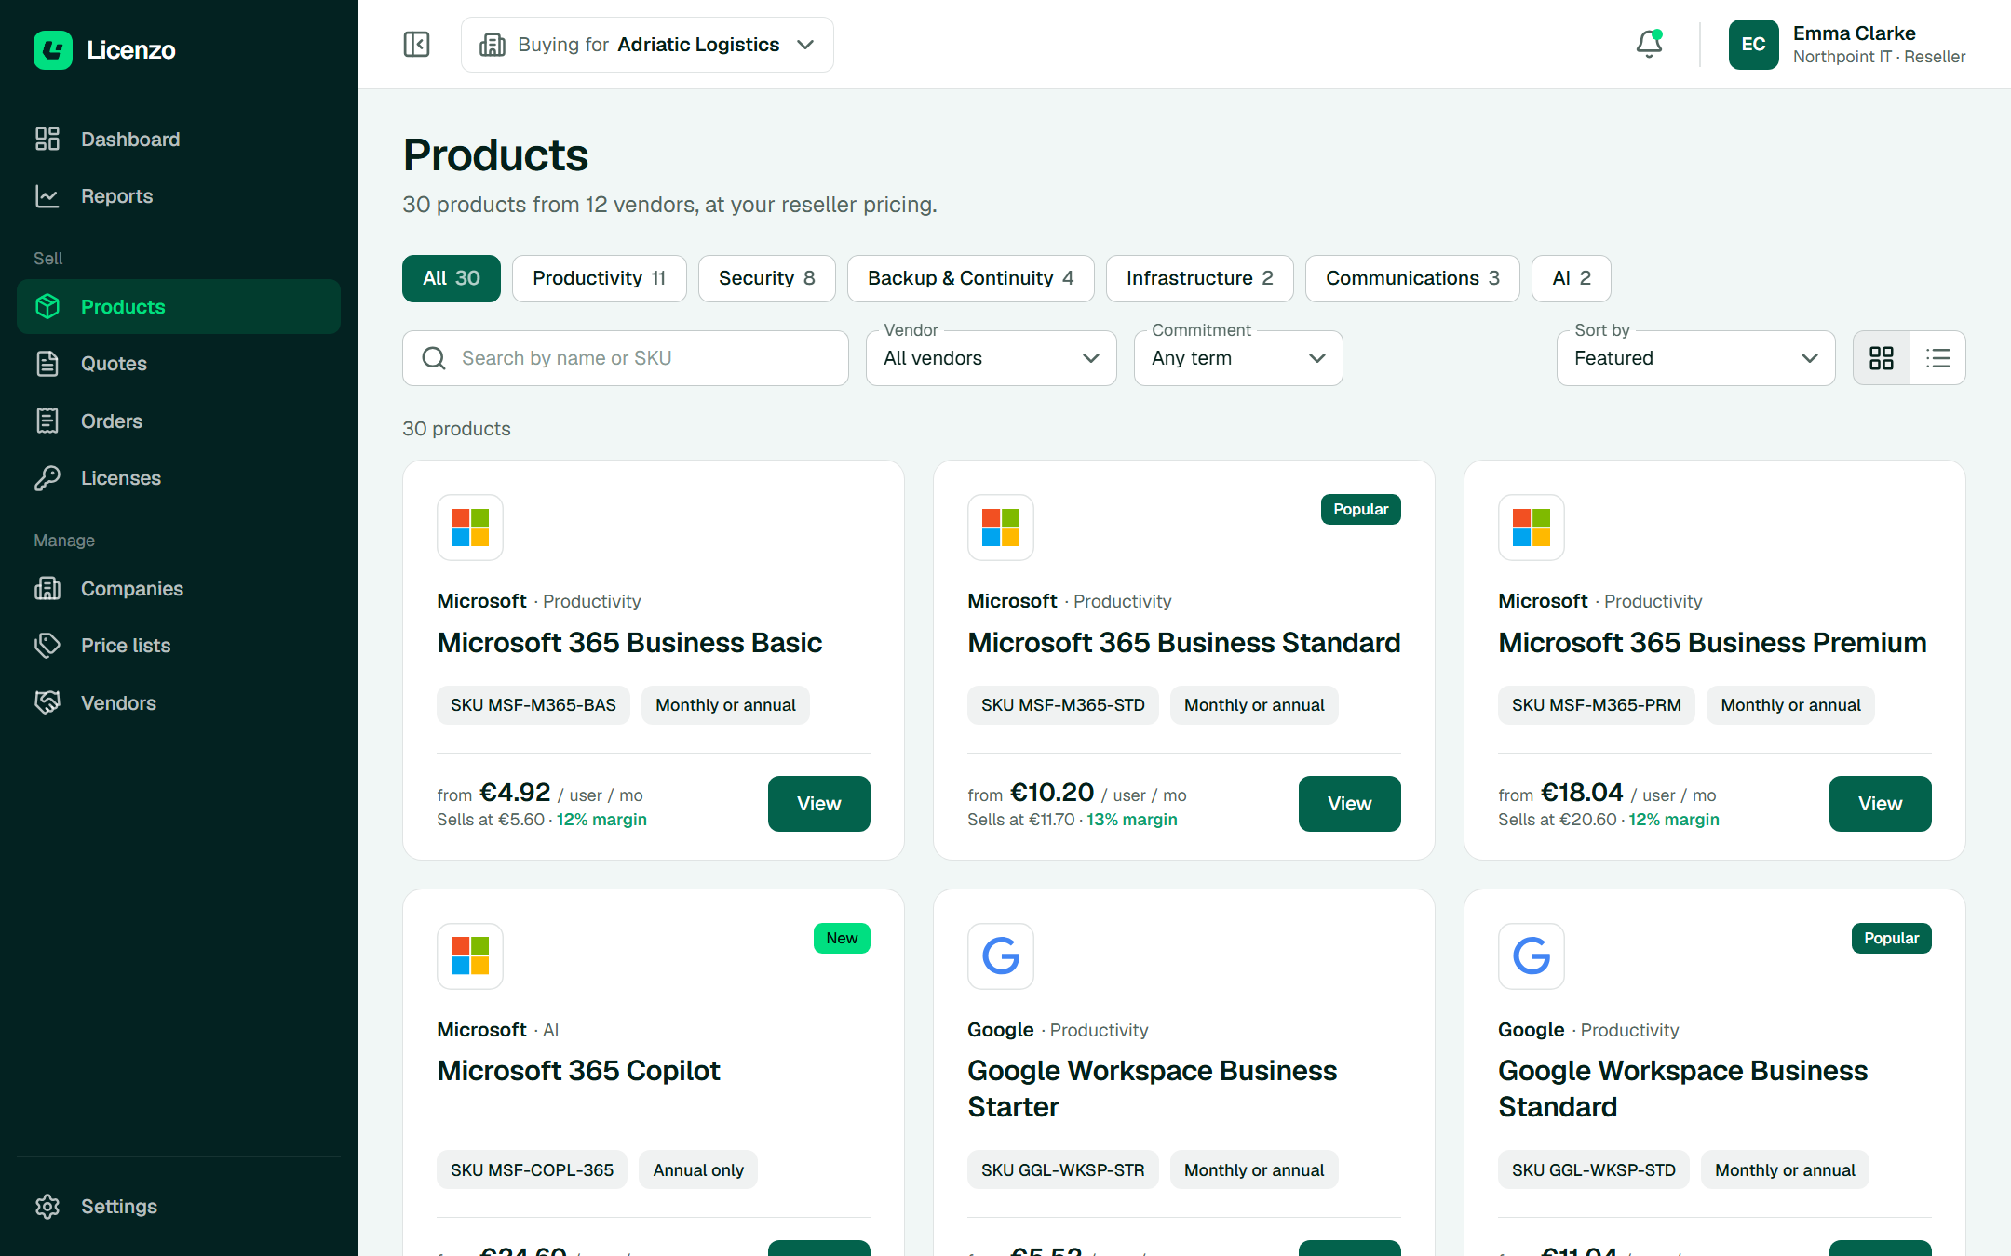
Task: Filter by Security category
Action: point(767,278)
